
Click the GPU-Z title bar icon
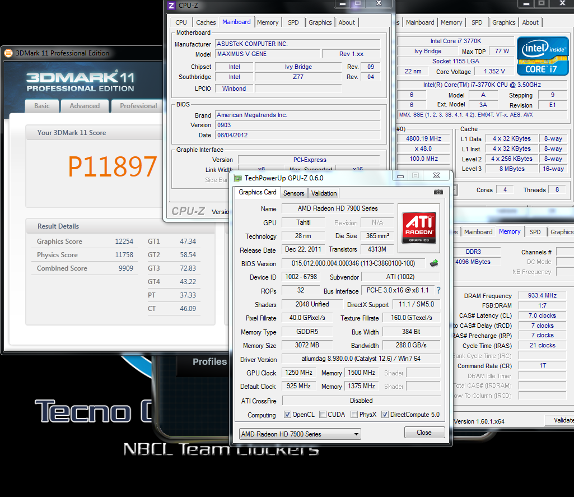[x=238, y=178]
